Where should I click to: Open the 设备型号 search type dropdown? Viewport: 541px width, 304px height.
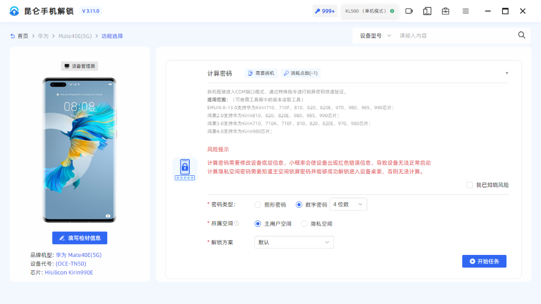[375, 36]
